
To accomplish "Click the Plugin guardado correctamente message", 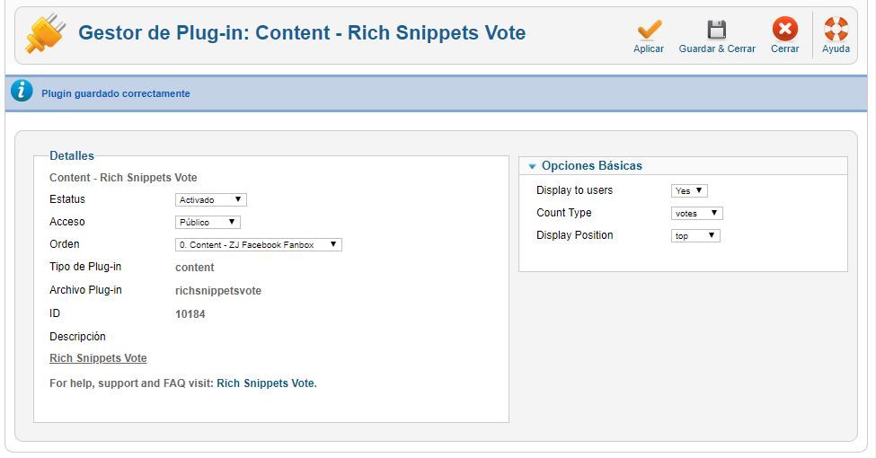I will coord(116,93).
